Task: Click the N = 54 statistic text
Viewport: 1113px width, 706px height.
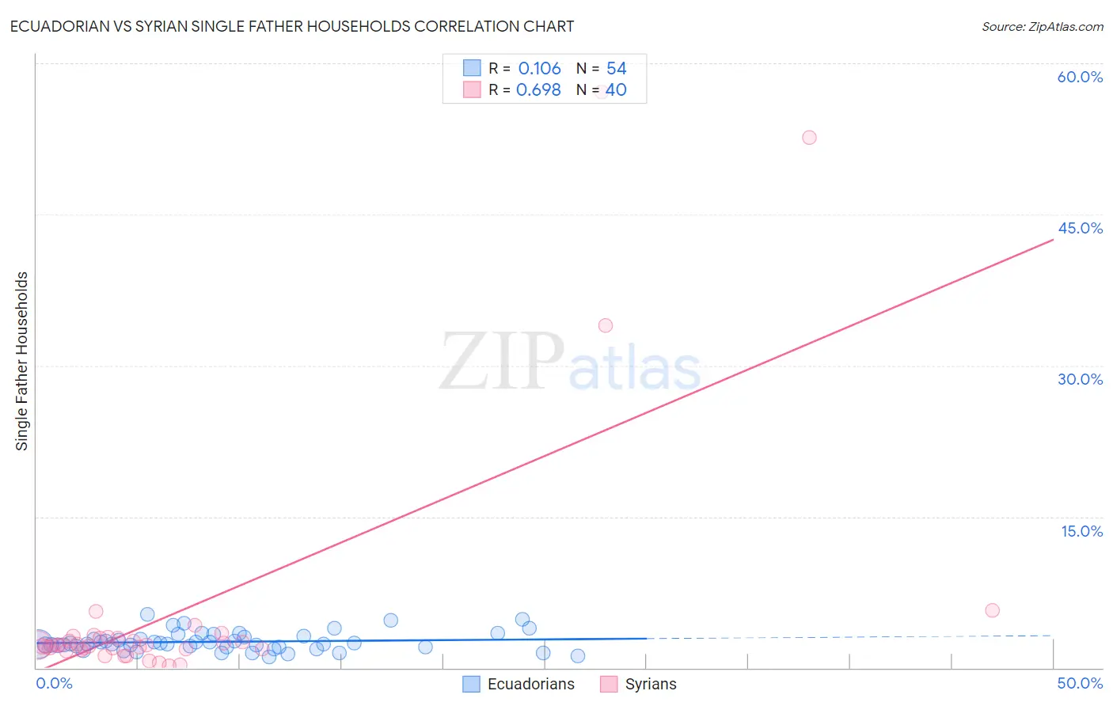Action: [x=602, y=68]
